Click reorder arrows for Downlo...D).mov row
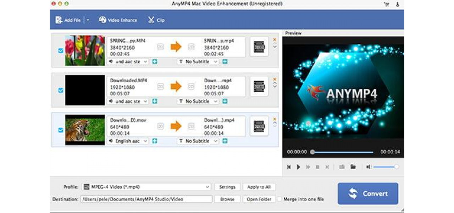 click(275, 125)
